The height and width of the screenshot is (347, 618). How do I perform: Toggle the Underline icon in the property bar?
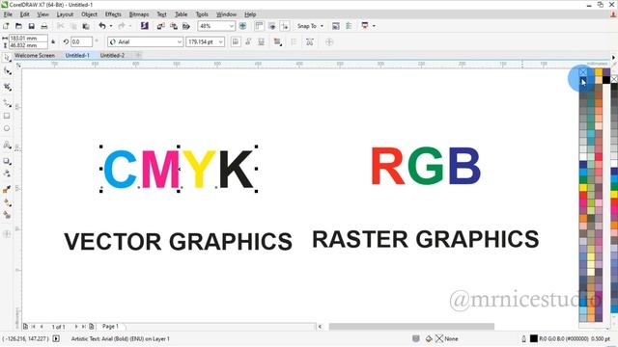(x=261, y=41)
